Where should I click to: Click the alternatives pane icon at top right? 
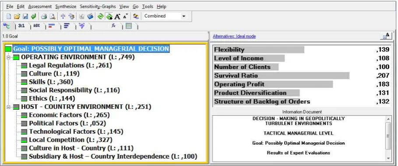pyautogui.click(x=386, y=36)
